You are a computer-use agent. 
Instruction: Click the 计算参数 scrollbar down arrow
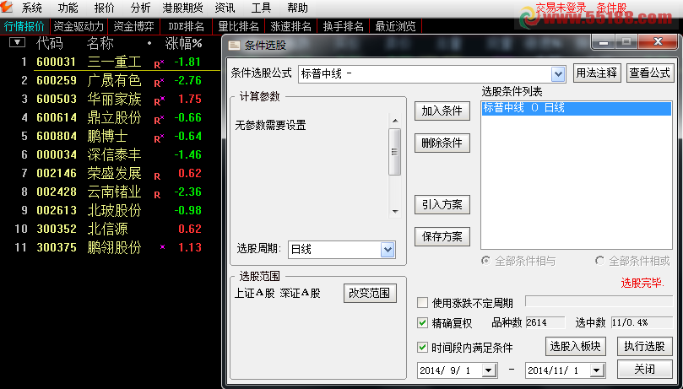click(x=395, y=212)
